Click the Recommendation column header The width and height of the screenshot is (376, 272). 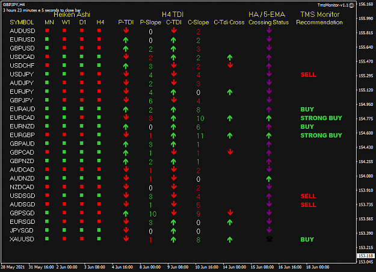319,22
